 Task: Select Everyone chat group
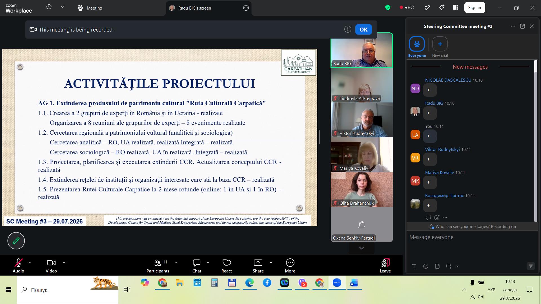tap(417, 47)
